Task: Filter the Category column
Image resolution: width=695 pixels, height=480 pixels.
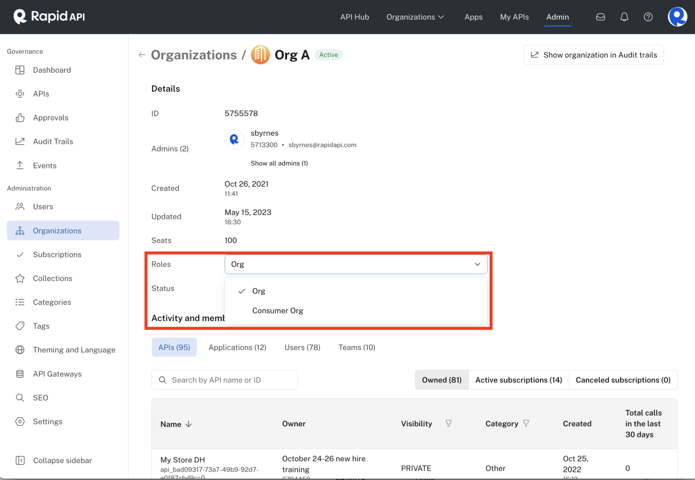Action: pyautogui.click(x=526, y=423)
